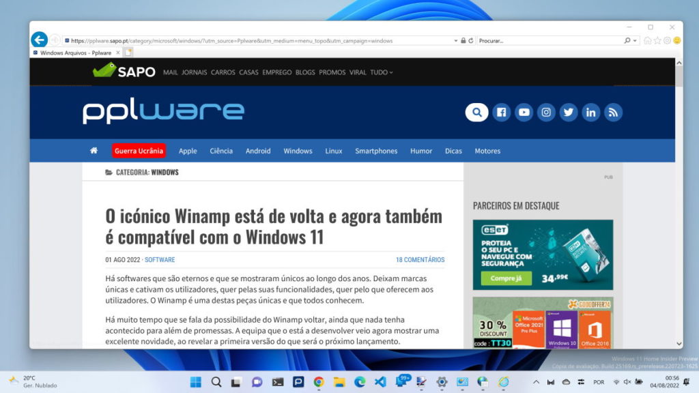Select the Windows Arquivos - Pplware tab

tap(75, 52)
